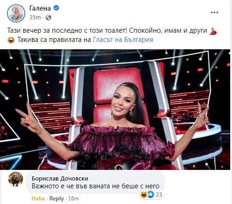
Task: Open the Гласът на България page link
Action: (x=123, y=40)
